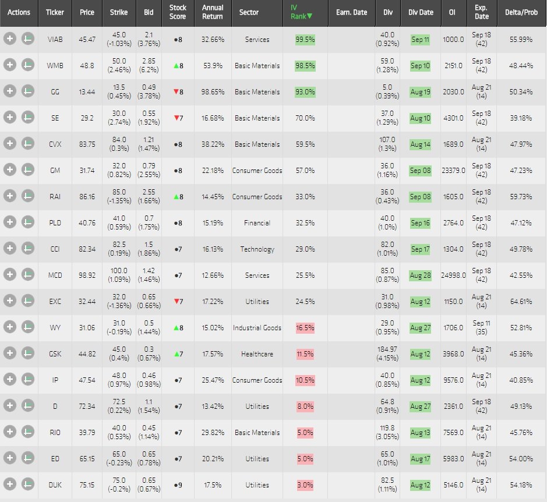
Task: Click the plus icon in the ED row
Action: pyautogui.click(x=10, y=458)
